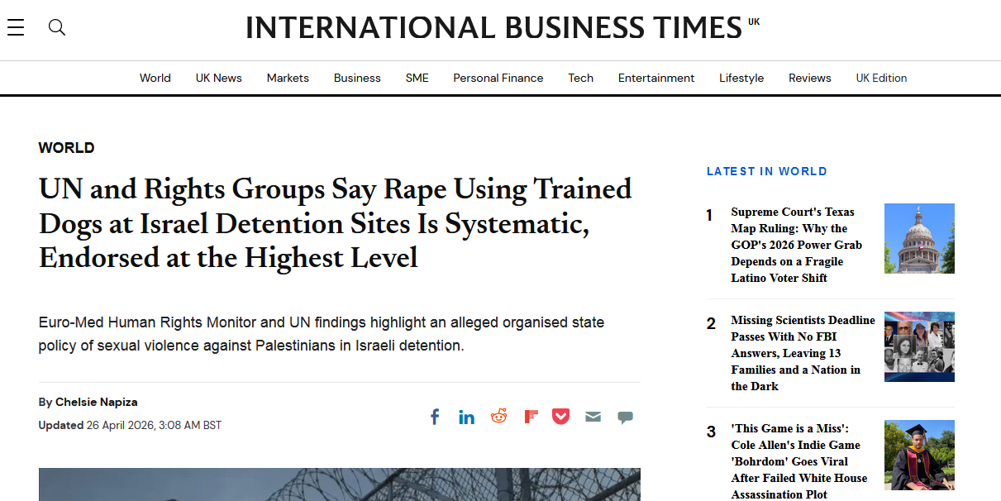
Task: Click the LATEST IN WORLD heading
Action: [x=766, y=171]
